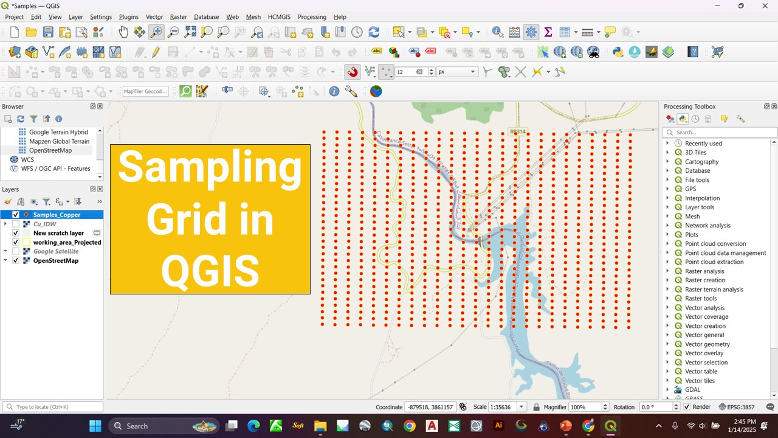
Task: Enable snapping with the red magnet icon
Action: (353, 72)
